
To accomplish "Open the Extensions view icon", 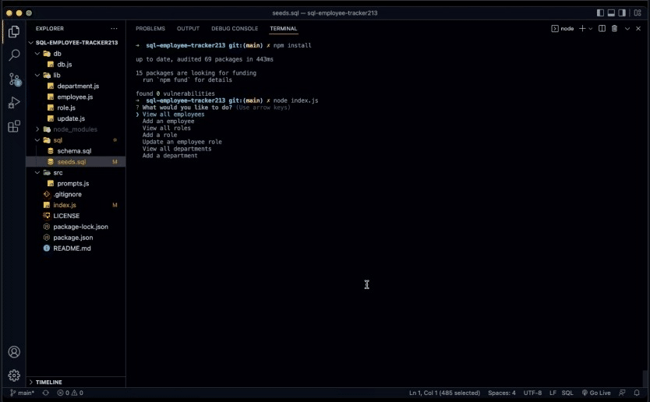I will 14,126.
